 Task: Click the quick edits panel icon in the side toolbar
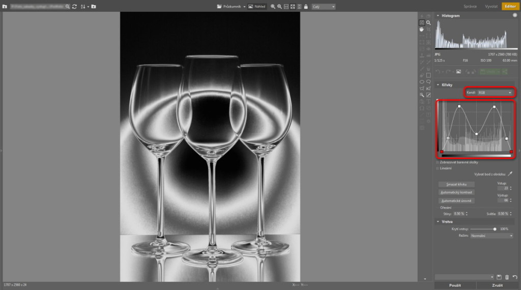[422, 22]
